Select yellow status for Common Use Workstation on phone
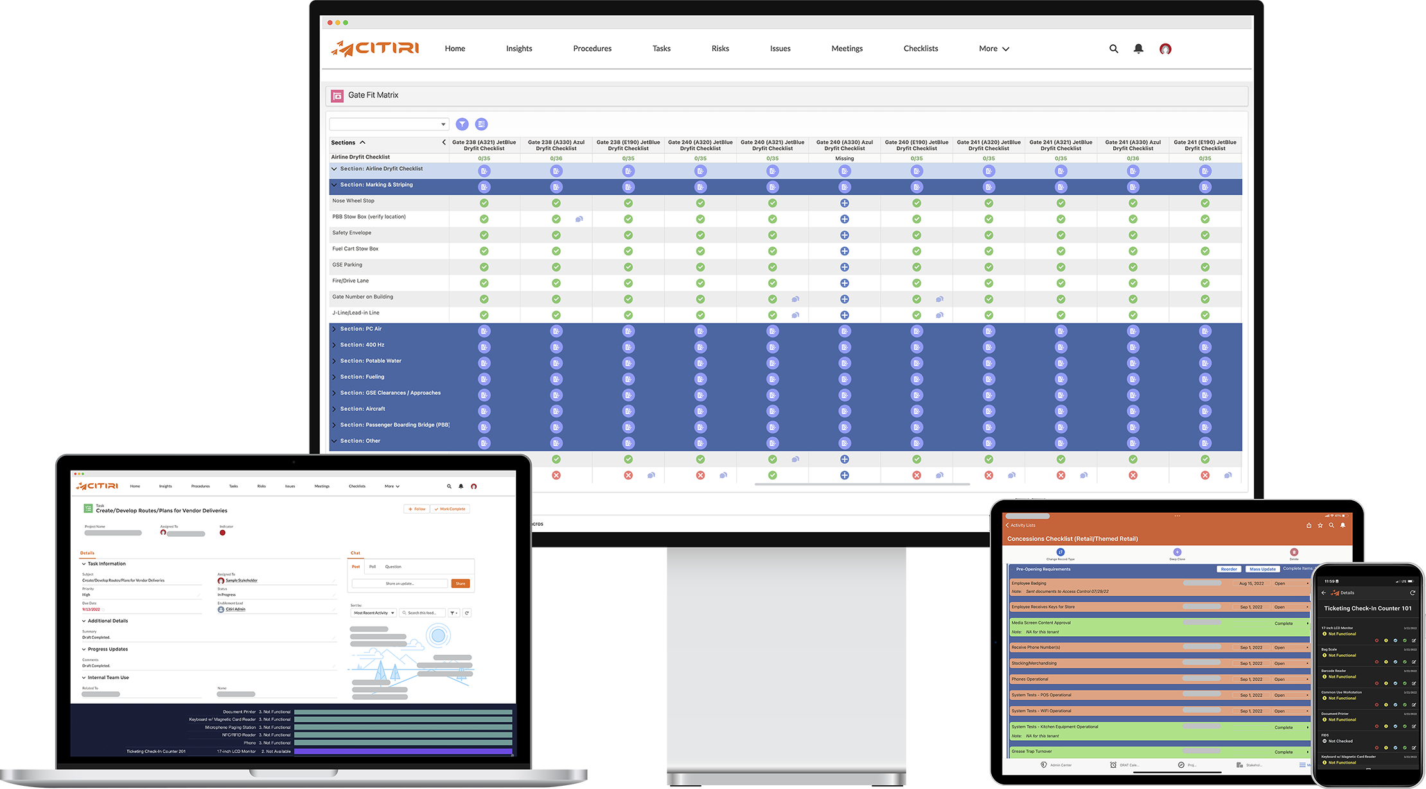The width and height of the screenshot is (1426, 789). [x=1386, y=705]
